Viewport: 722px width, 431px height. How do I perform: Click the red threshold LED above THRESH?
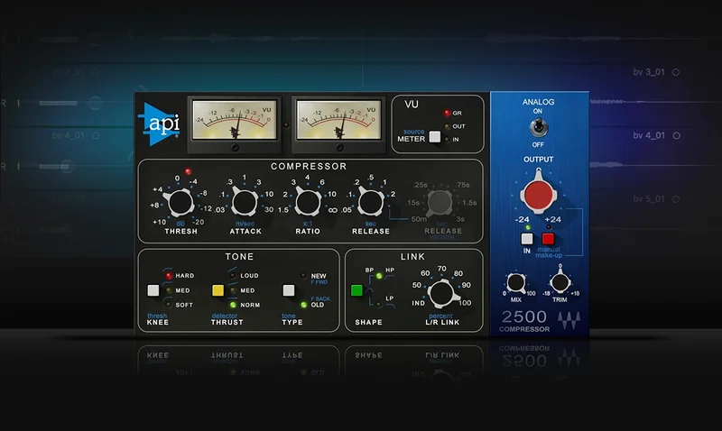tap(189, 171)
